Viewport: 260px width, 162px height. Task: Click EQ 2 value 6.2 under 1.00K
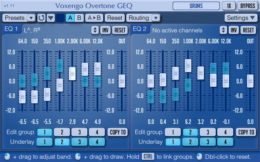coord(188,122)
